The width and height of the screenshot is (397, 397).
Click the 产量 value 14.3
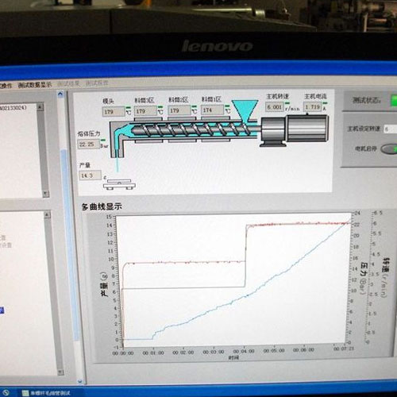click(x=90, y=175)
